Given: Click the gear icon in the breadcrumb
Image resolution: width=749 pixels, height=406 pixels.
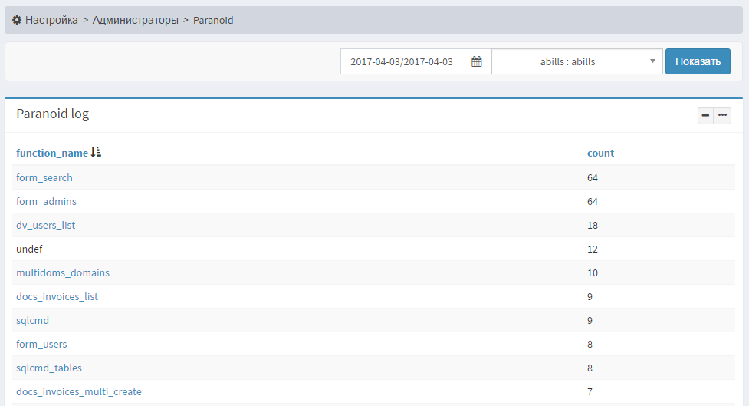Looking at the screenshot, I should point(17,20).
